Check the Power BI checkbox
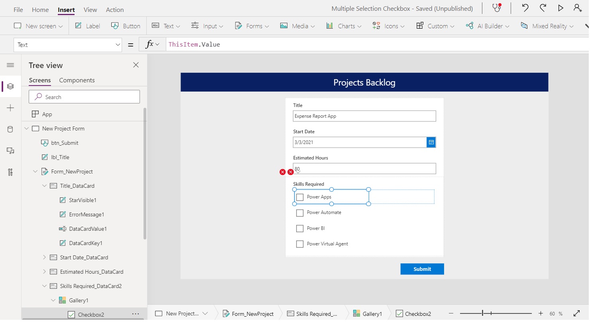The width and height of the screenshot is (590, 323). pos(300,228)
